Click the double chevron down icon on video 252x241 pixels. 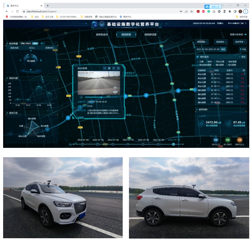point(115,92)
